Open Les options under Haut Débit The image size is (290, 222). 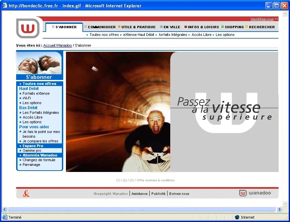pyautogui.click(x=32, y=103)
